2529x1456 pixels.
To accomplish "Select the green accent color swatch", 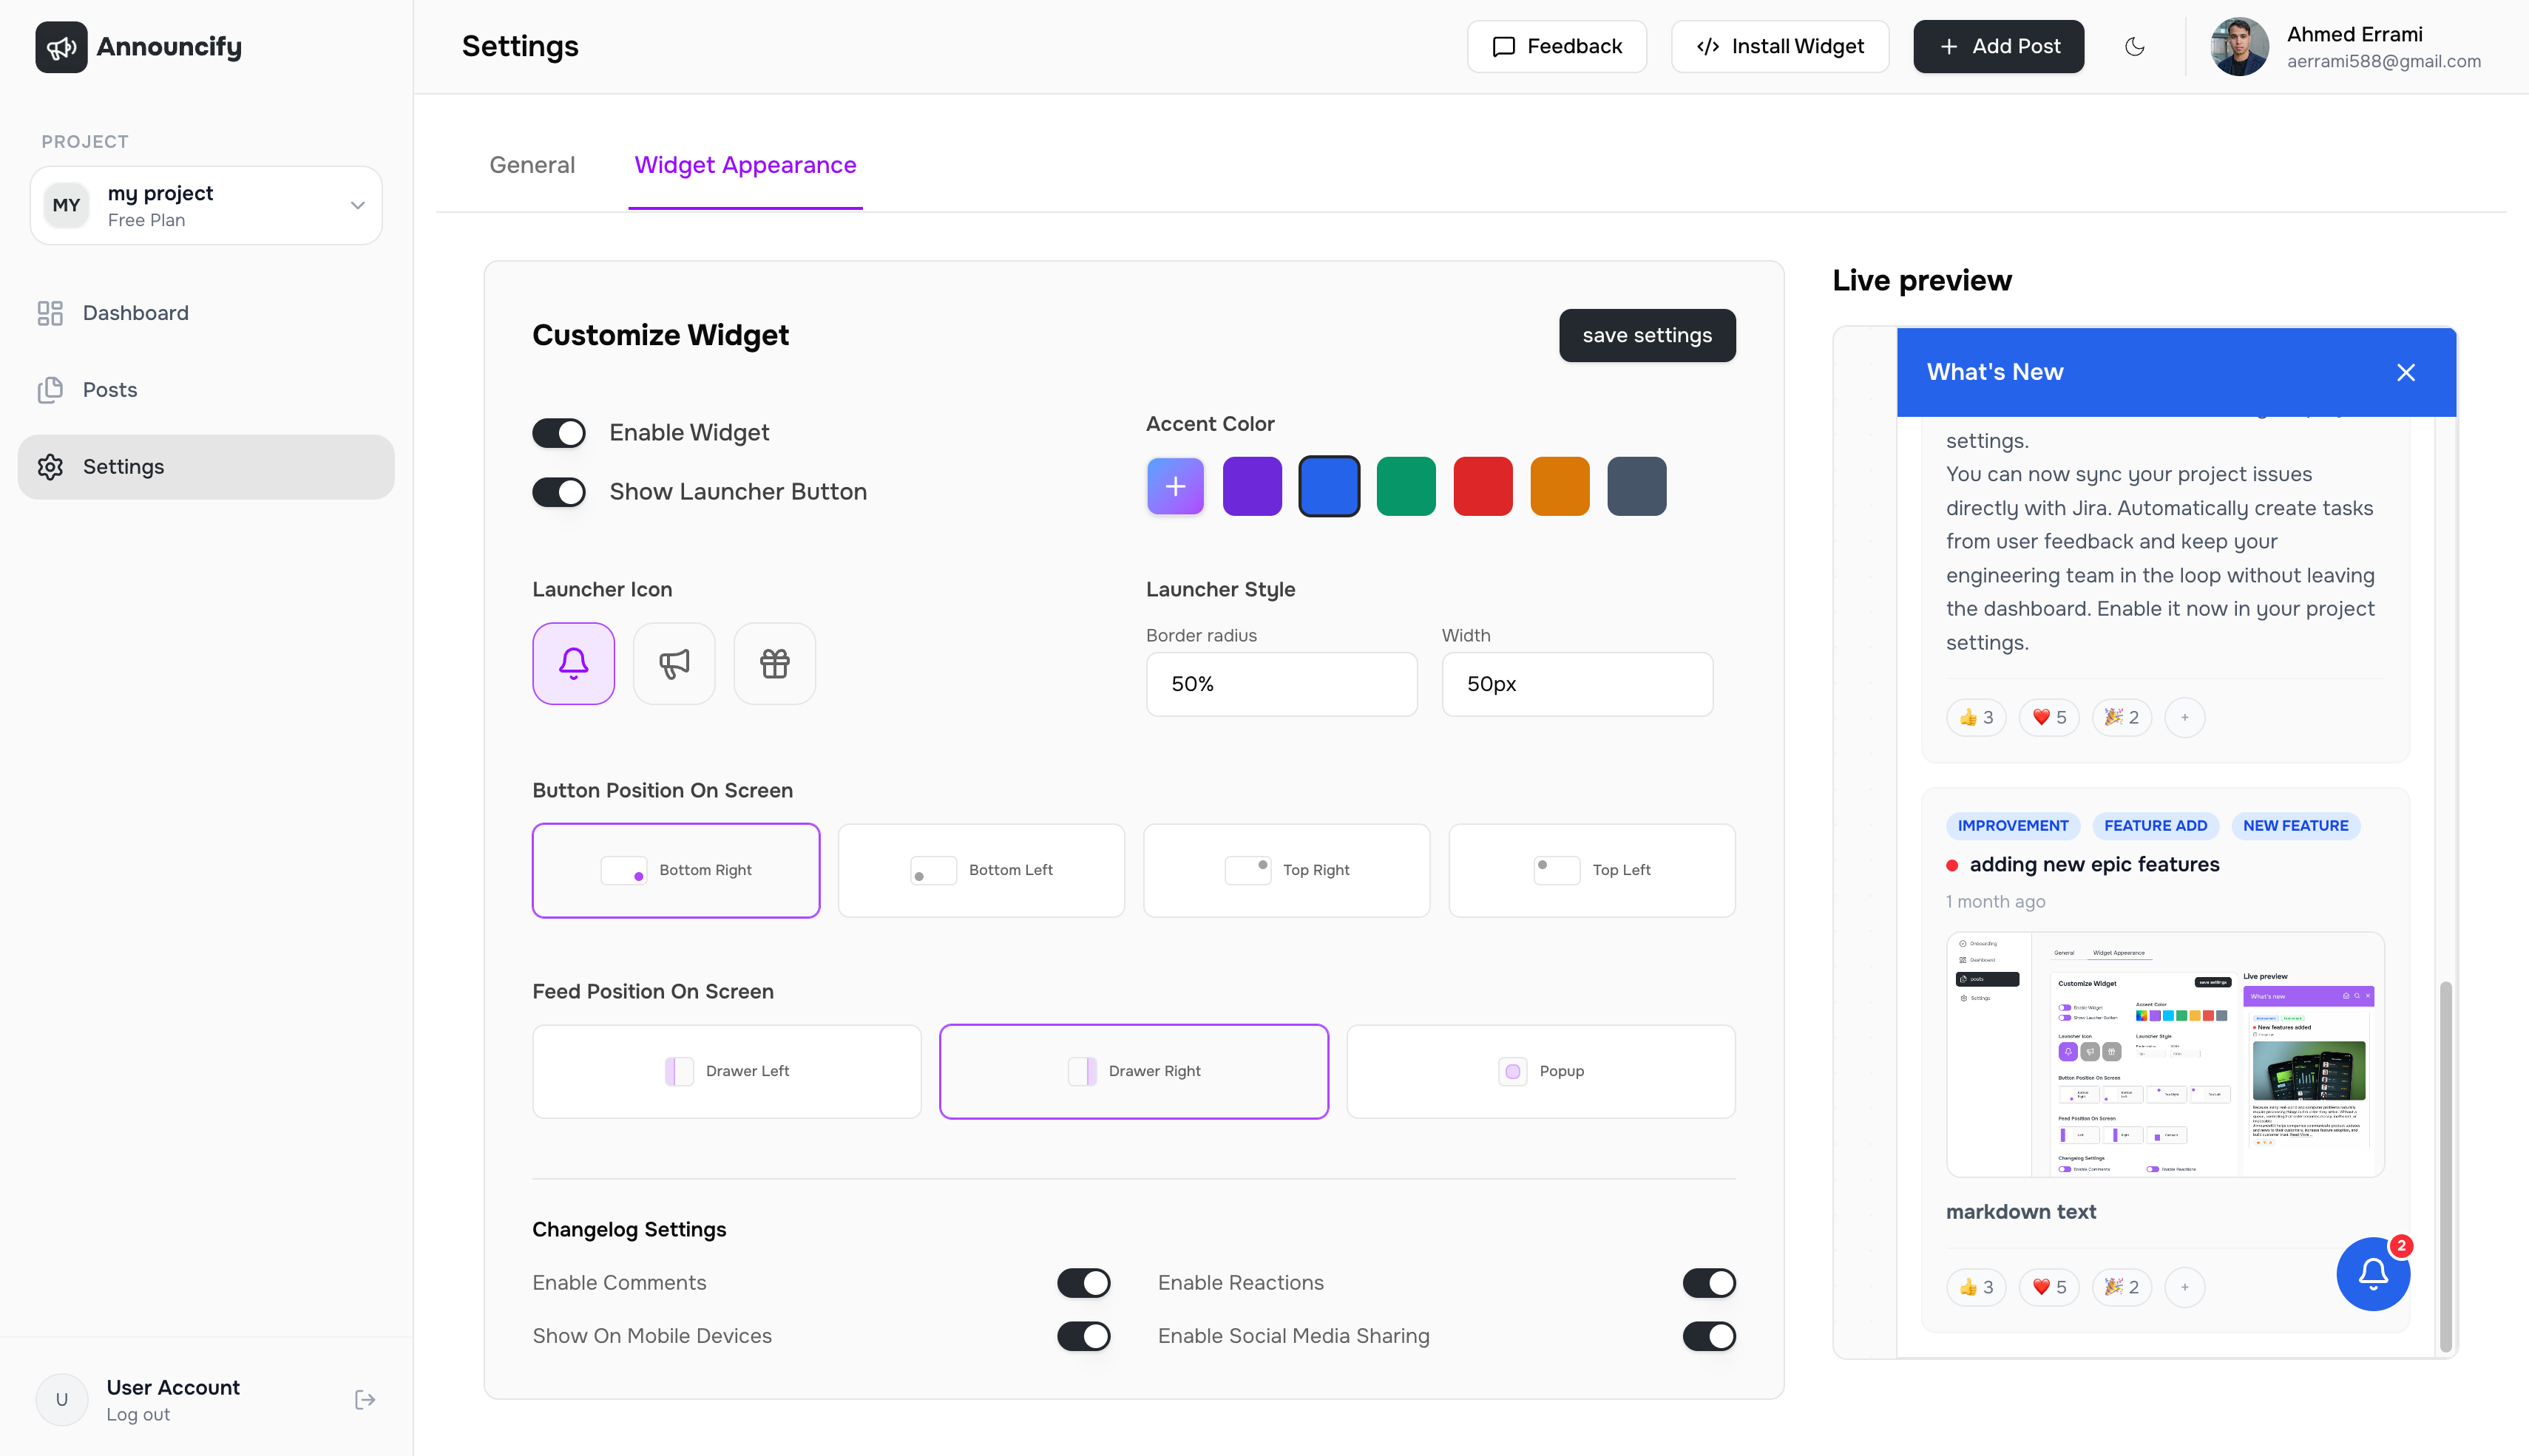I will point(1406,486).
